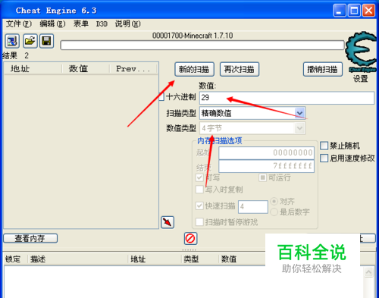Maximize the Cheat Engine window

pos(354,11)
